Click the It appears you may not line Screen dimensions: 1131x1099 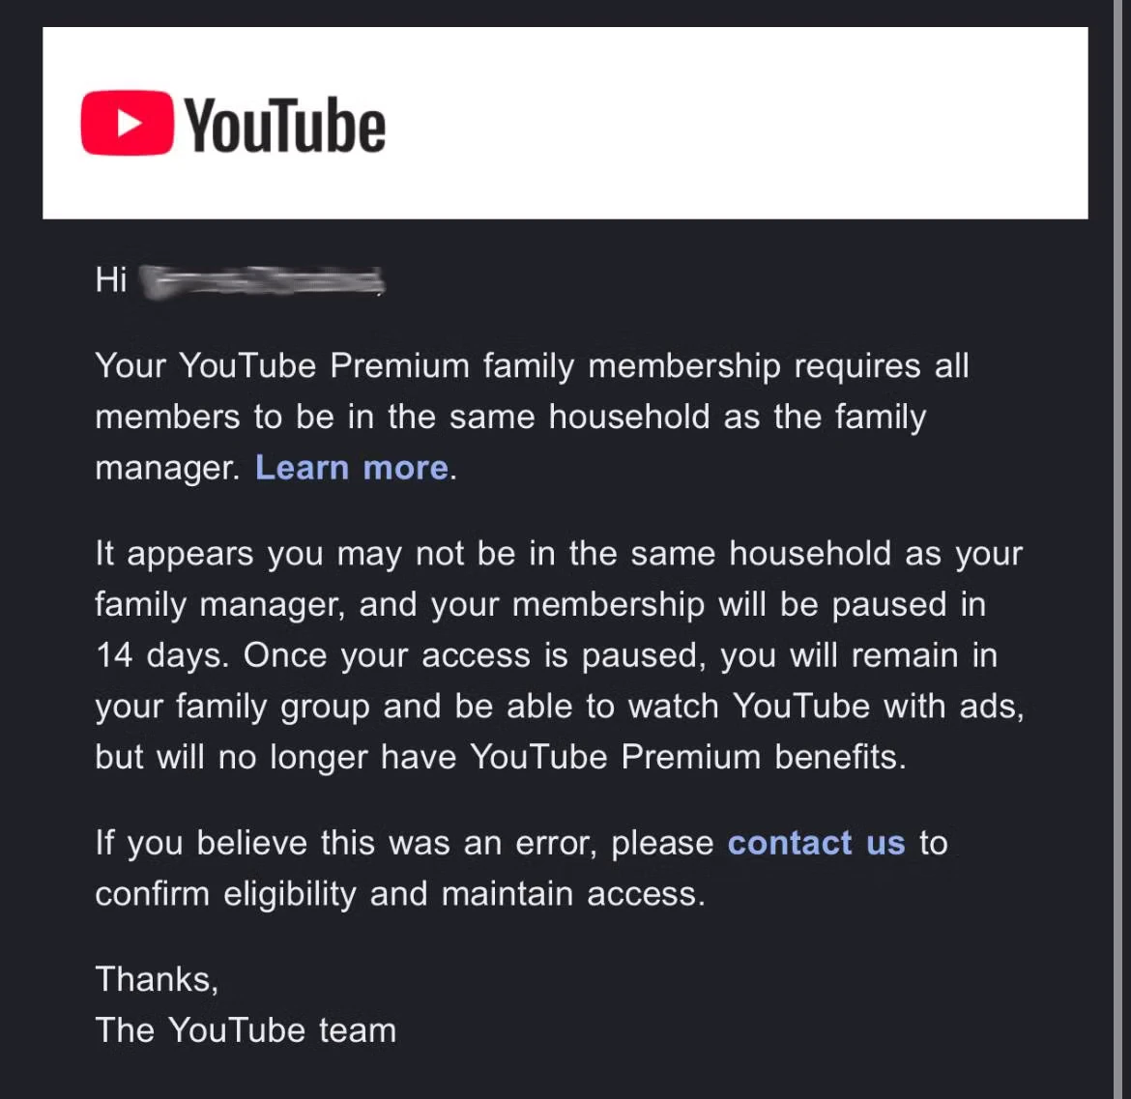(x=559, y=555)
